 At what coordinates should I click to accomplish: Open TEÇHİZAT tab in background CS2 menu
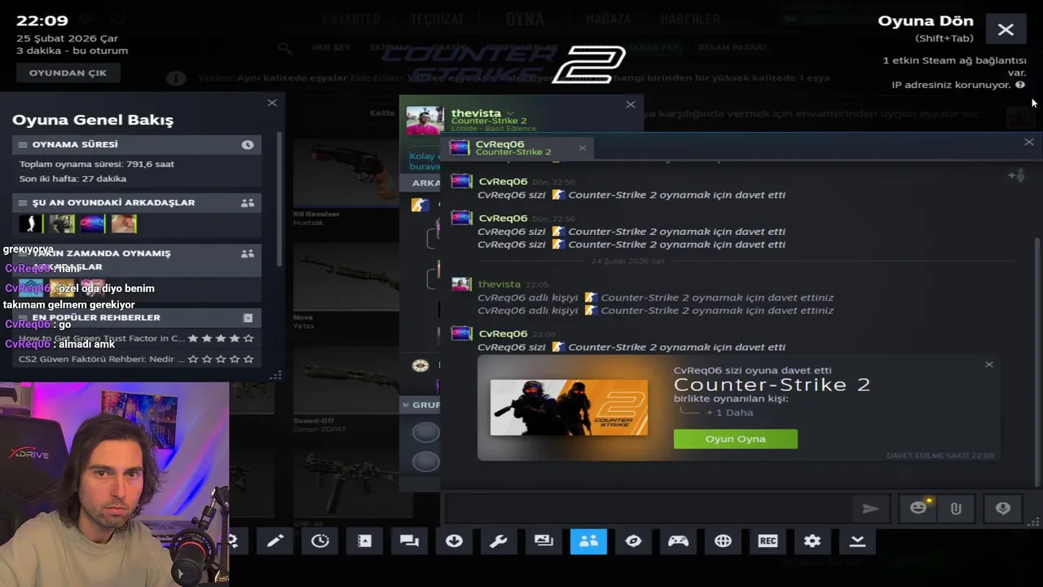pyautogui.click(x=438, y=19)
